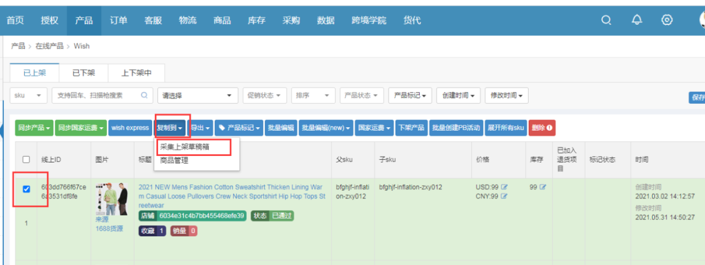Open the notifications bell icon
Viewport: 705px width, 265px height.
point(636,20)
